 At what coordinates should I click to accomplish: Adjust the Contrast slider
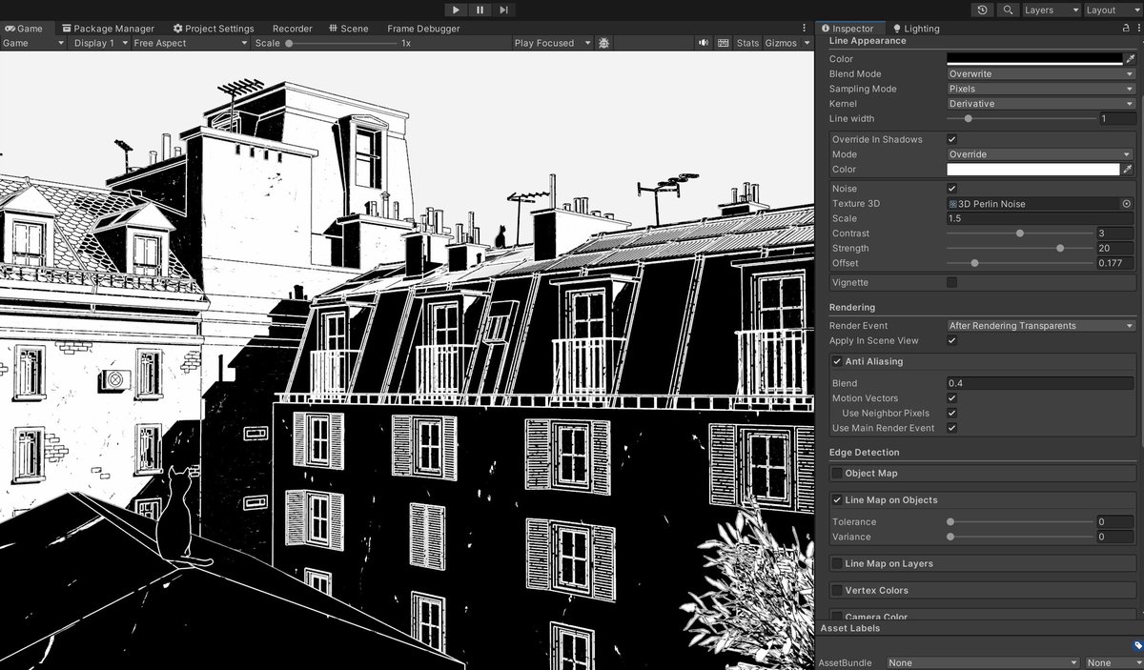[1019, 233]
